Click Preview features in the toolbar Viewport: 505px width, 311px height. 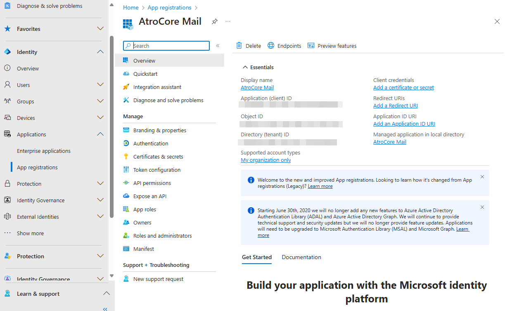coord(332,45)
